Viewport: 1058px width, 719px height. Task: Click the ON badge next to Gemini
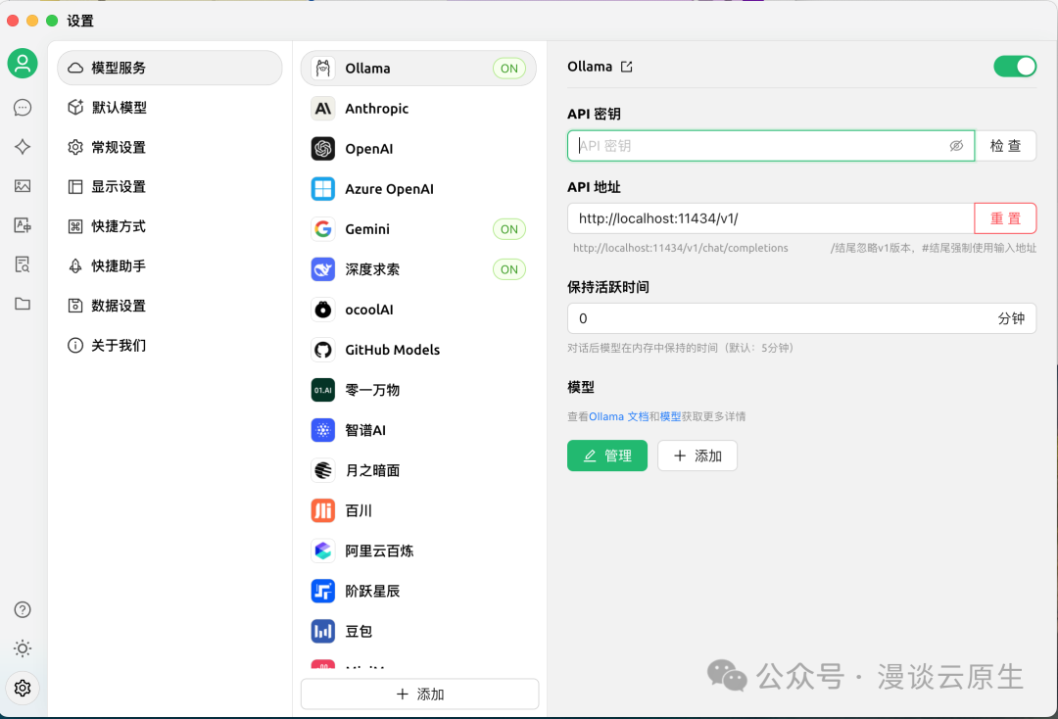click(x=509, y=229)
